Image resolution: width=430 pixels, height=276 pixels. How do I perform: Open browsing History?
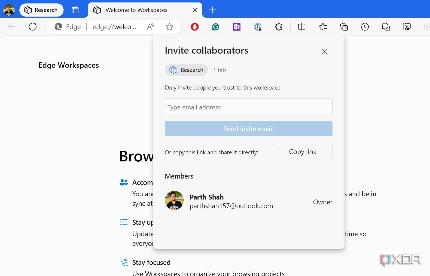pyautogui.click(x=365, y=27)
